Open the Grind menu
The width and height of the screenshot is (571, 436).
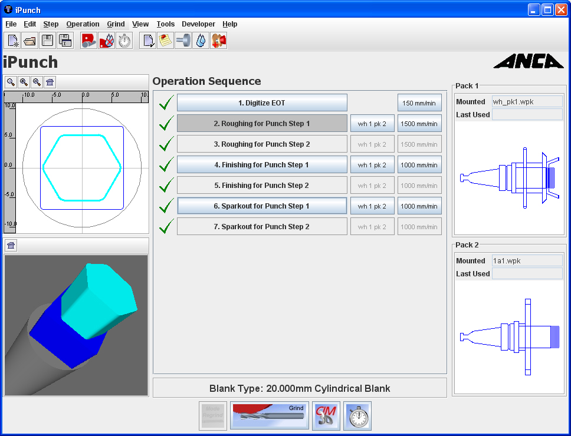(x=116, y=24)
